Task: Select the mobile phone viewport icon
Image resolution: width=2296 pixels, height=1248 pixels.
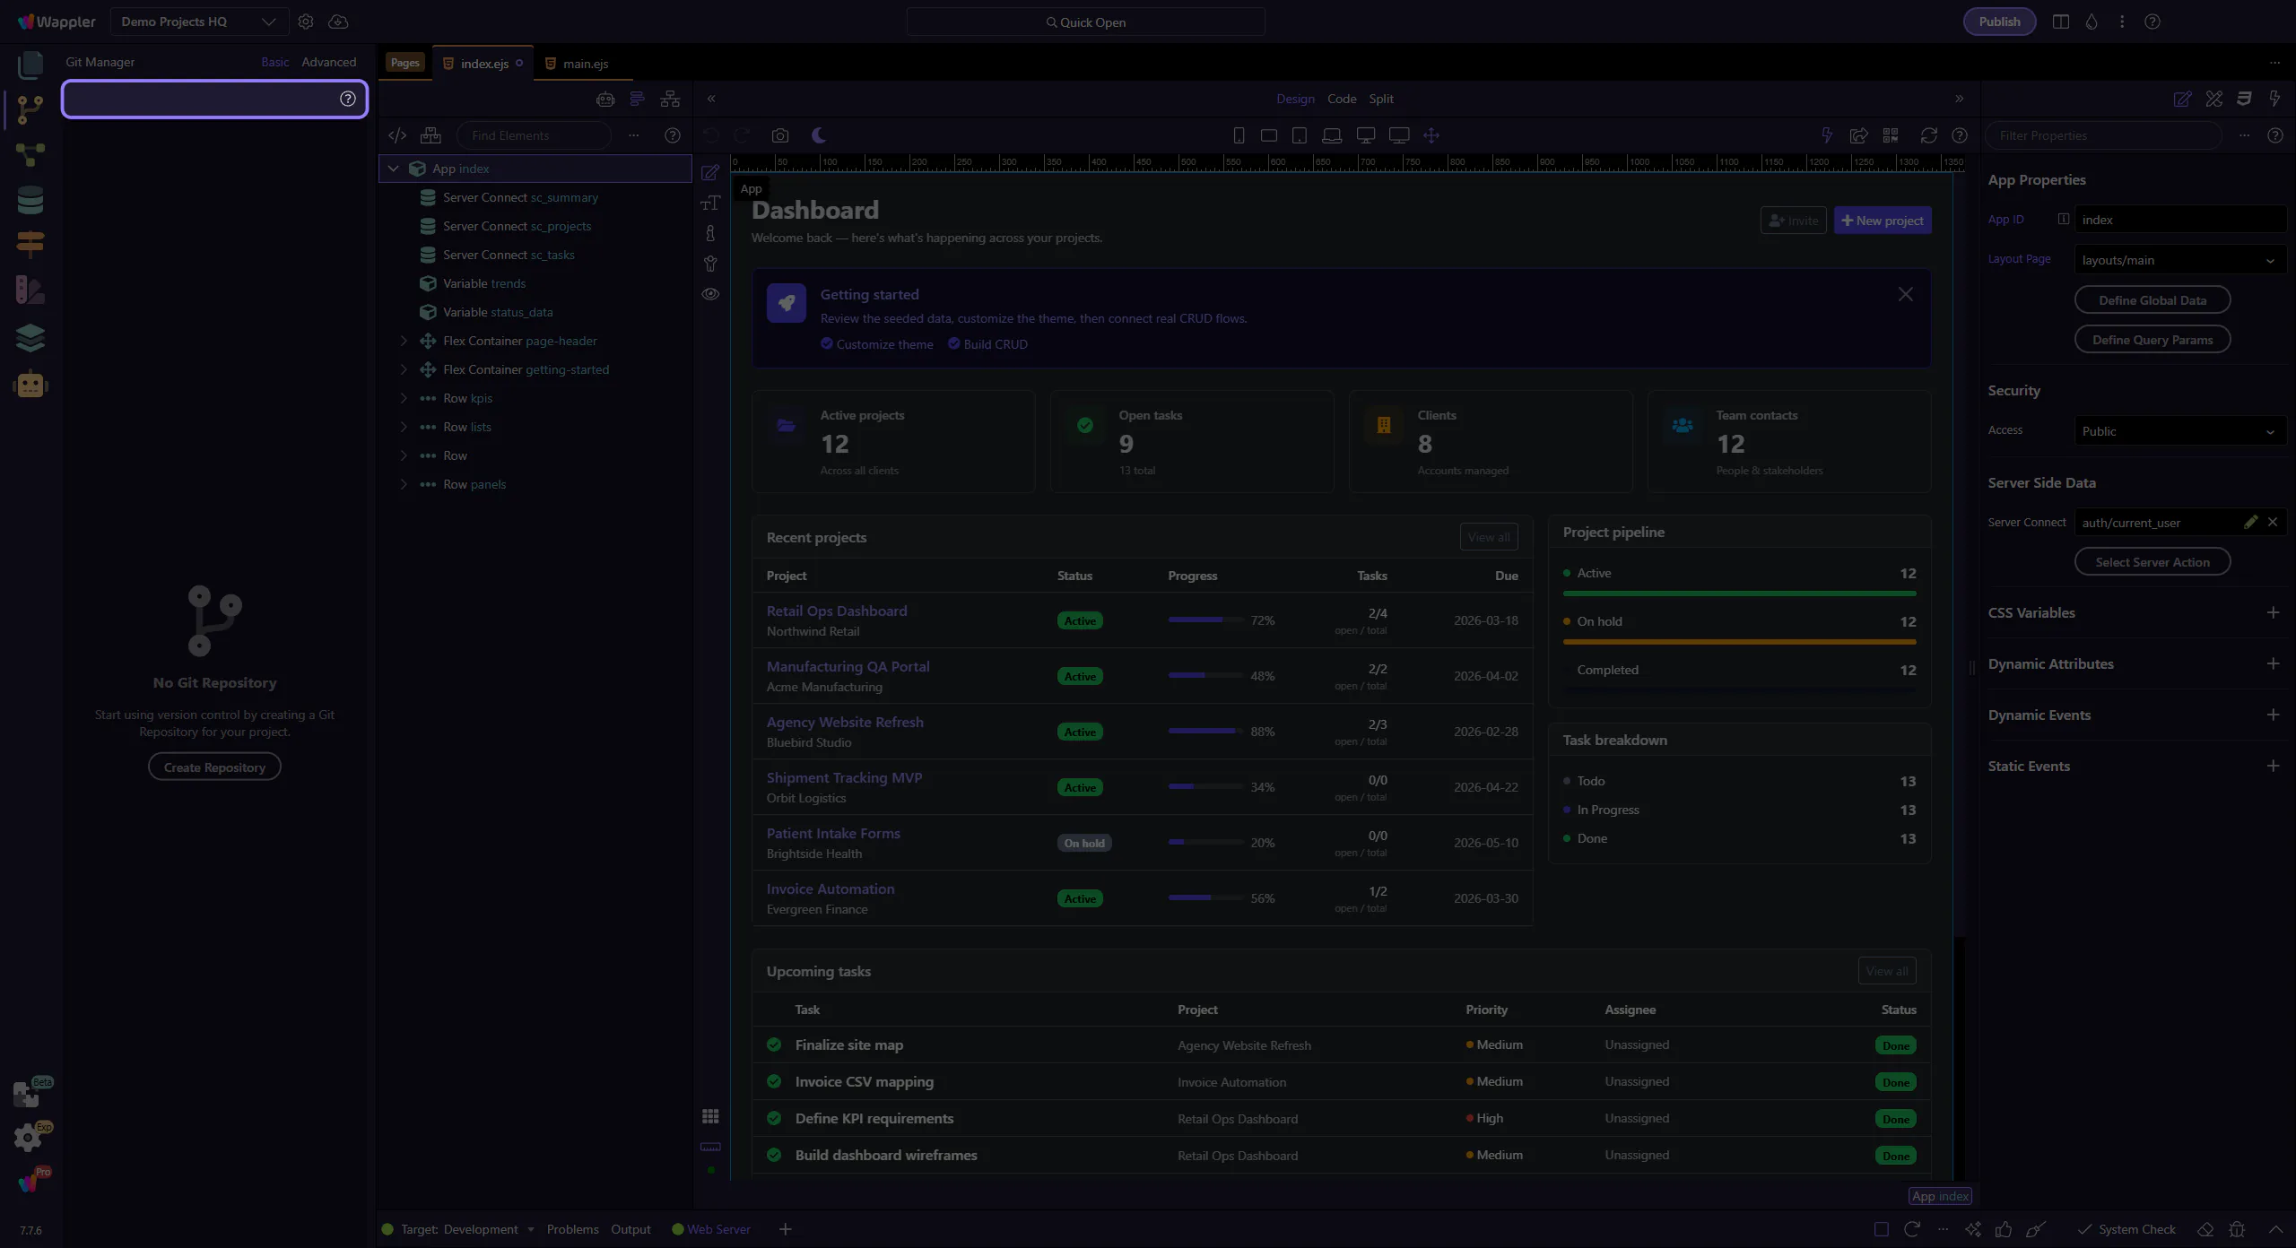Action: point(1239,135)
